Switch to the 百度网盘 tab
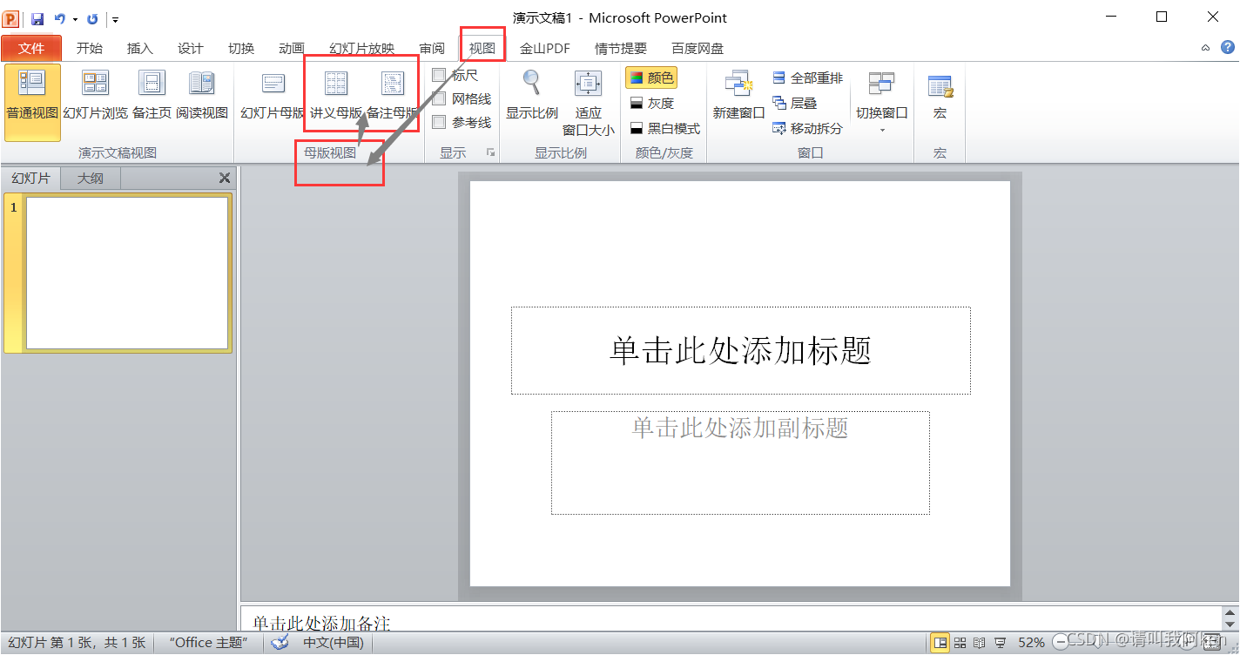The height and width of the screenshot is (655, 1240). click(x=697, y=48)
